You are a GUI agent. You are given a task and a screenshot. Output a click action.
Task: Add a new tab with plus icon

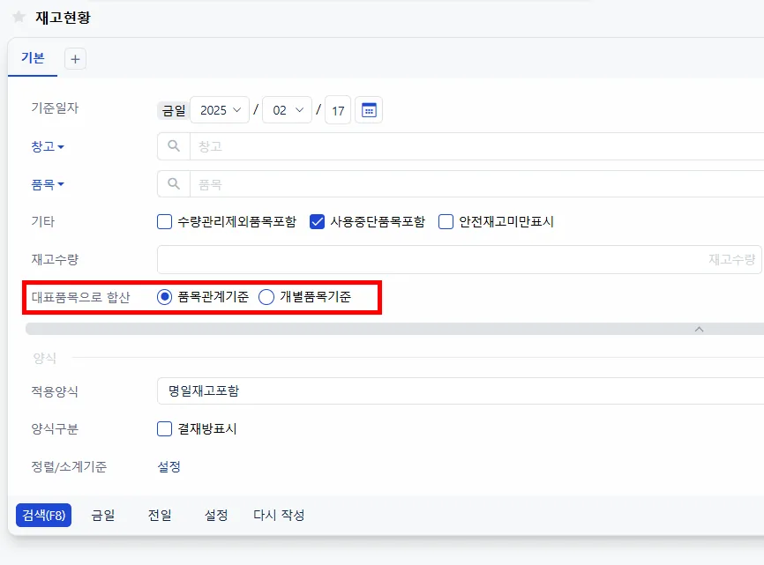coord(75,59)
